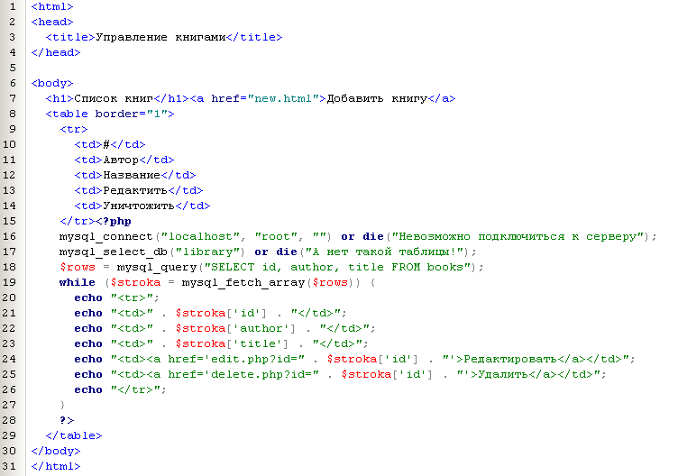Viewport: 678px width, 476px height.
Task: Click the while keyword
Action: tap(78, 282)
